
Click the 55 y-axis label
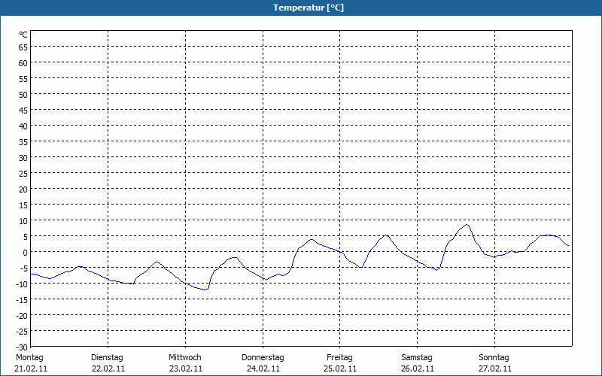(23, 79)
